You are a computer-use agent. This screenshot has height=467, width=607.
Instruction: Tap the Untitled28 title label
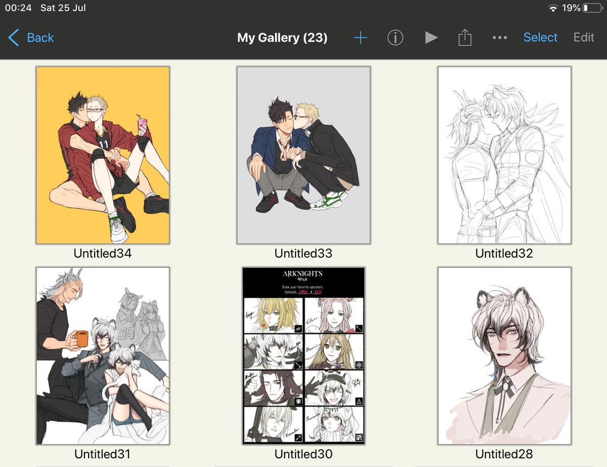504,454
